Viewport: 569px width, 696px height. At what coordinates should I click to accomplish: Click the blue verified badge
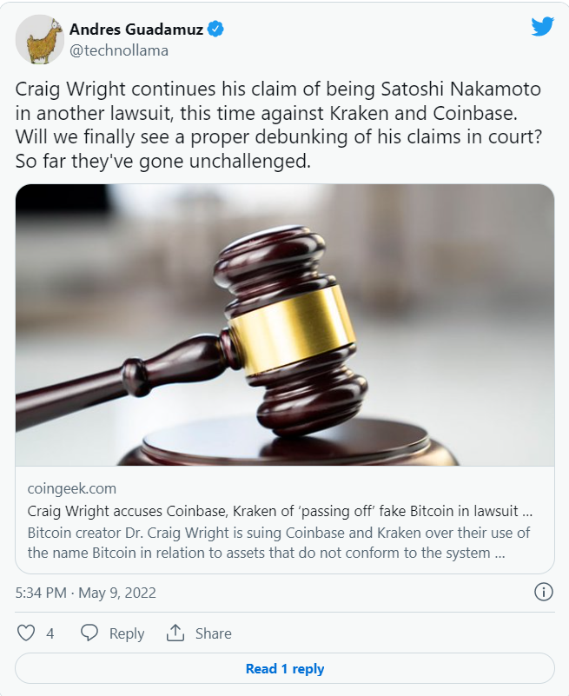(215, 30)
